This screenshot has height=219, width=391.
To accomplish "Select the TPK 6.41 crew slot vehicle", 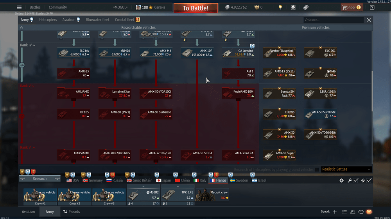I will (x=178, y=195).
